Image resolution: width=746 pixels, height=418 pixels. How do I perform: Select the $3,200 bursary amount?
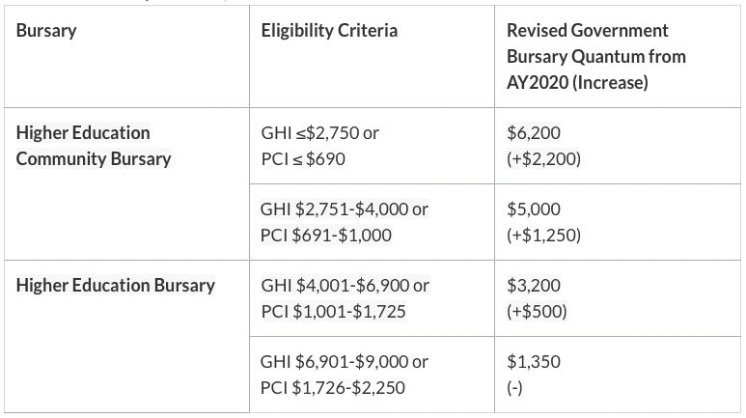533,285
